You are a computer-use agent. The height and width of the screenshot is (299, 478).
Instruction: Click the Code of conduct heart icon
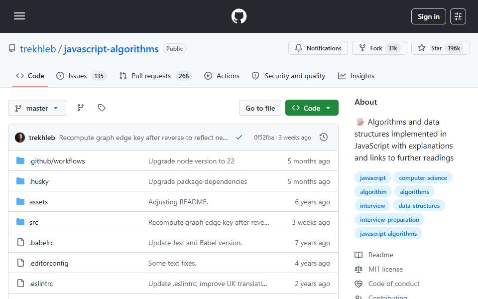click(x=358, y=284)
